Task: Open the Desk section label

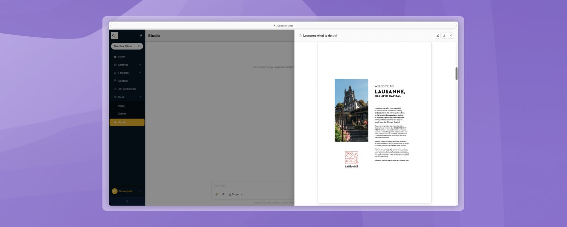Action: click(x=121, y=97)
